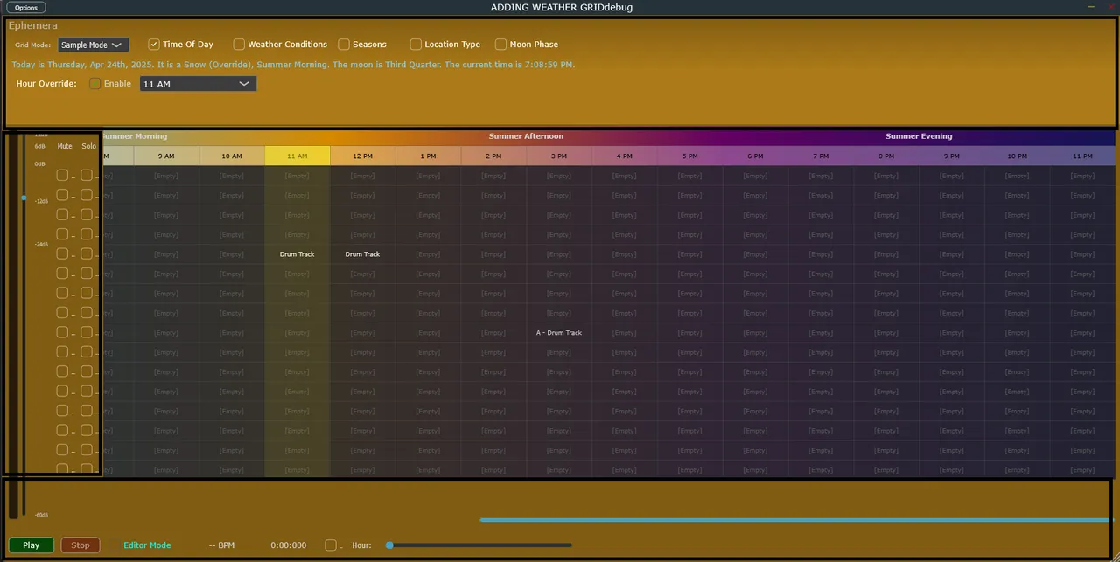
Task: Select the highlighted 11 AM column header
Action: click(x=297, y=156)
